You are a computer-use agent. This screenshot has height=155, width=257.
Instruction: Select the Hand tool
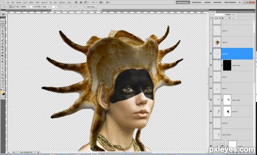[x=3, y=84]
